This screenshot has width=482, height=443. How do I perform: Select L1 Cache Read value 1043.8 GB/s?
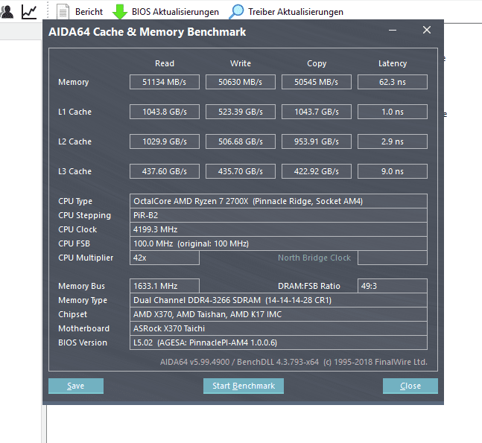[165, 112]
